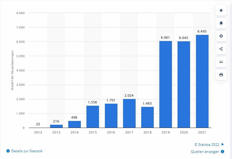Click the 2016 bar
The image size is (232, 159).
tap(111, 116)
